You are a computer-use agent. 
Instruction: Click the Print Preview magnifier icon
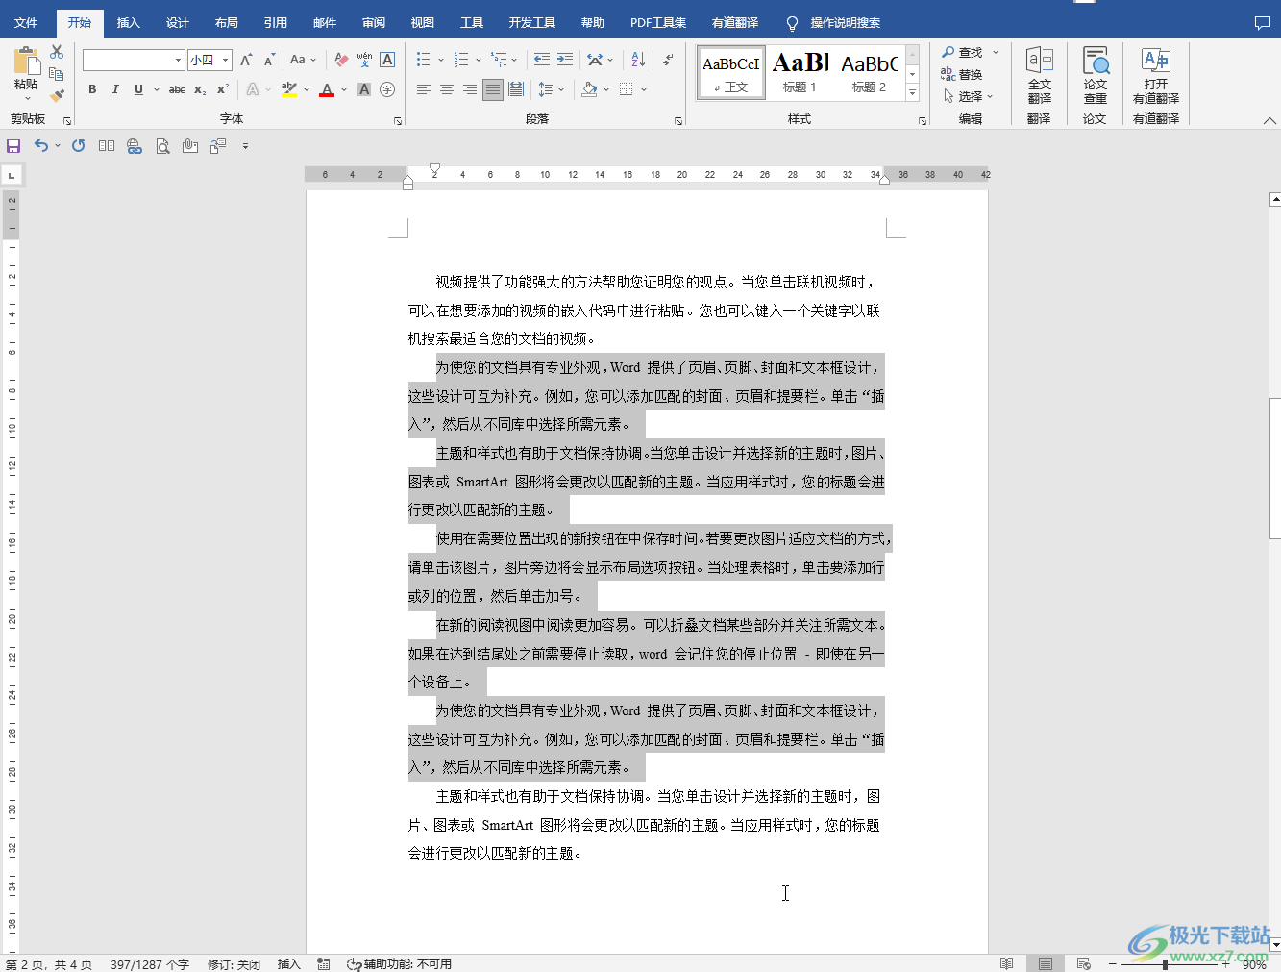click(162, 146)
